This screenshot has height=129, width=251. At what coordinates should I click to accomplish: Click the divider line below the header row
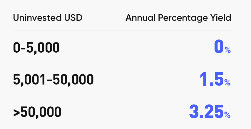(123, 30)
